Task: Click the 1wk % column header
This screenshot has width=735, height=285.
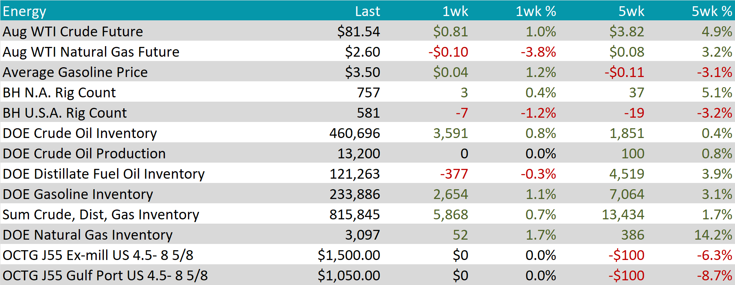Action: coord(535,11)
